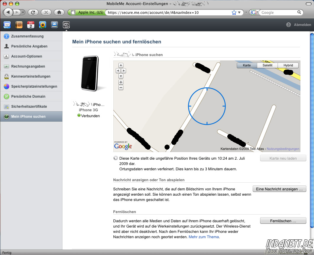Open the history dropdown arrow beside Forward

[x=23, y=12]
